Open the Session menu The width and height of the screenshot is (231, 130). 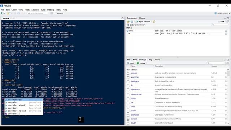[35, 10]
